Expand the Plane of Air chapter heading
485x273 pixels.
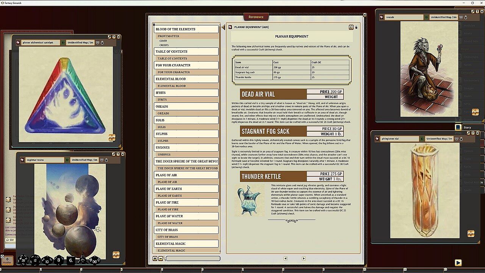coord(186,175)
